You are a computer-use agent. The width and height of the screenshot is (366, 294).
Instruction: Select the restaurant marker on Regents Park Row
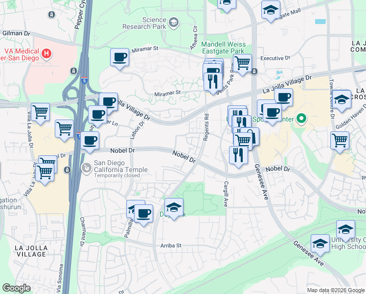pyautogui.click(x=213, y=82)
